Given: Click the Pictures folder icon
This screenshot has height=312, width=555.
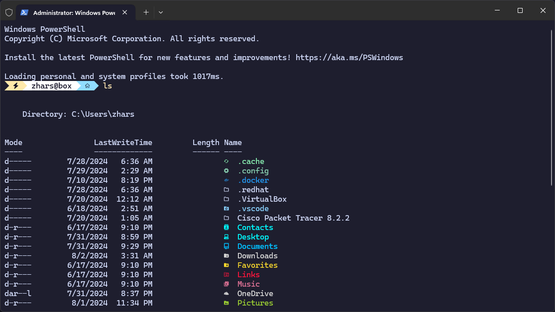Looking at the screenshot, I should 226,303.
